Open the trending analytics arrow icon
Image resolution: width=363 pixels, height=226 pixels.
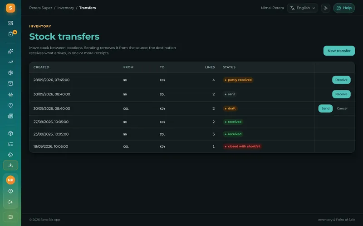pyautogui.click(x=10, y=62)
